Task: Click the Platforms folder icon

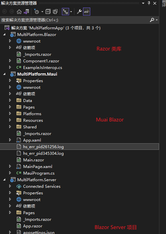Action: [19, 114]
